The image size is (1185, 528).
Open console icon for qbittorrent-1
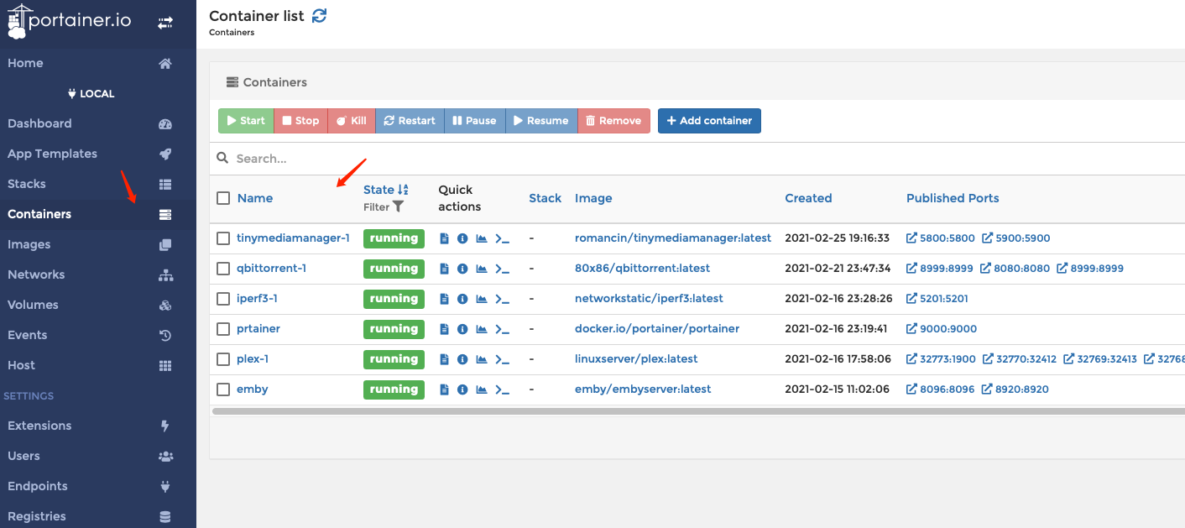(503, 269)
